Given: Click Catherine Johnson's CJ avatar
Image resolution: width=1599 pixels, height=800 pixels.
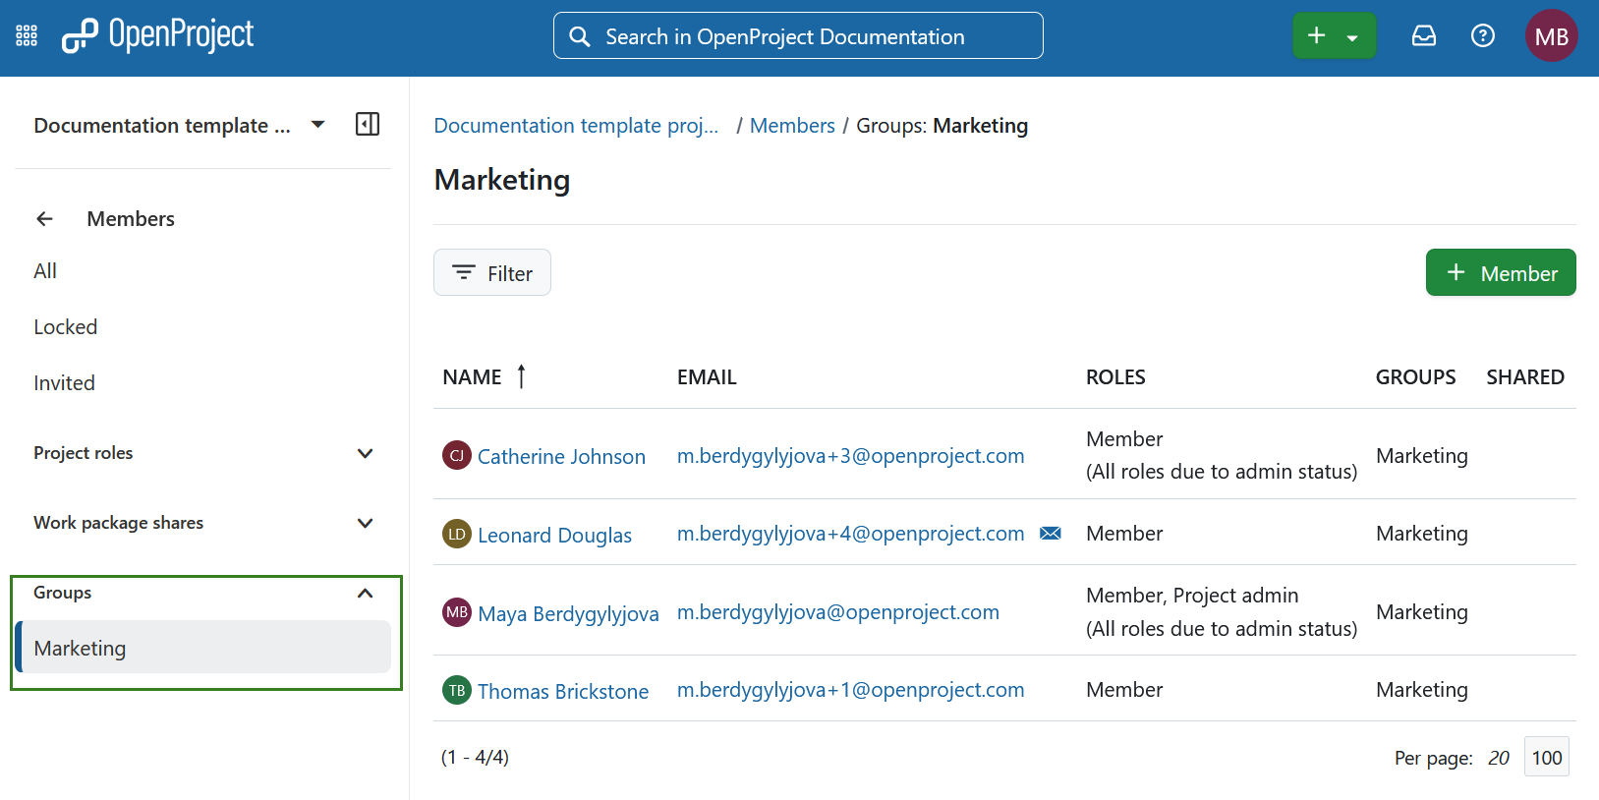Looking at the screenshot, I should [457, 455].
